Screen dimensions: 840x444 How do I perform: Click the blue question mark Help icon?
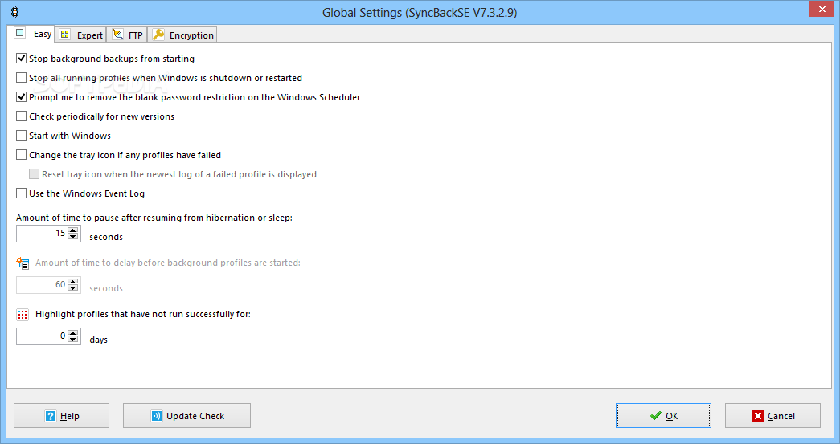point(51,416)
